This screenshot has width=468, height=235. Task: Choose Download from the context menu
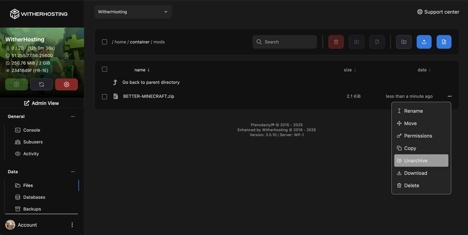pyautogui.click(x=421, y=173)
